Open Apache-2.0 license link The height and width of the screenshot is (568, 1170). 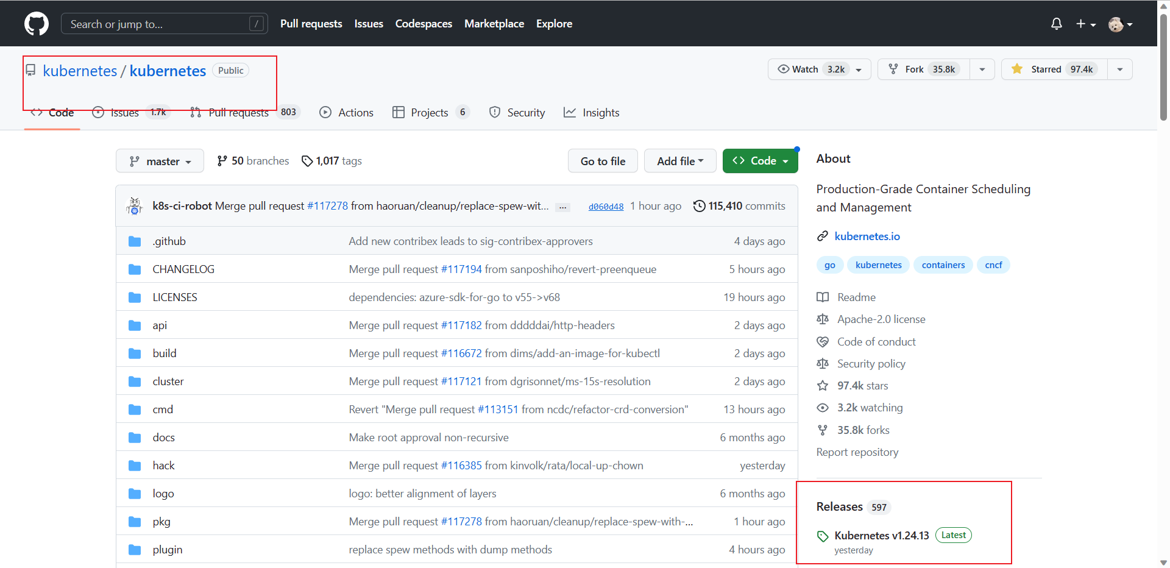(x=871, y=319)
